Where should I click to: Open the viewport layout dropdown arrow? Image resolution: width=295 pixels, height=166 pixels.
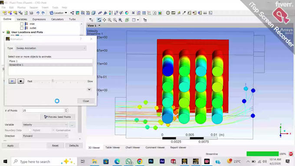click(x=138, y=20)
